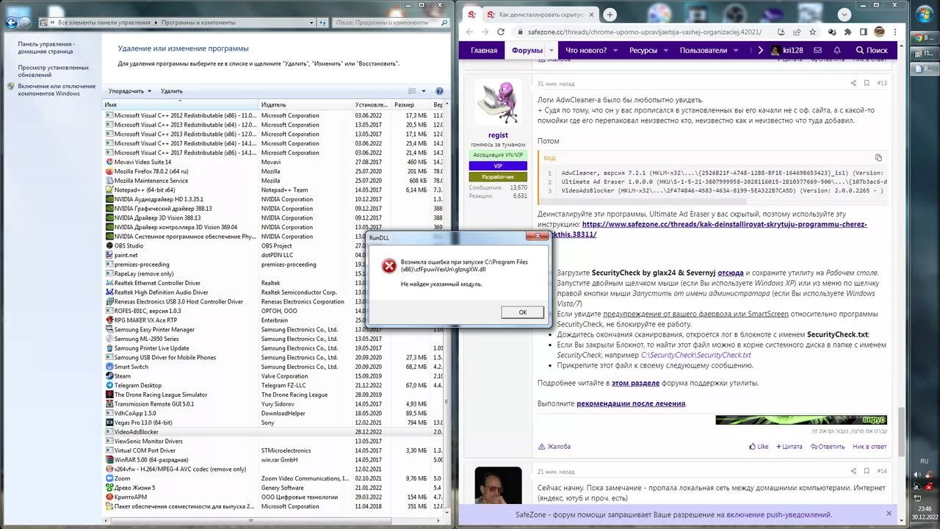Open Упорядочить dropdown menu
Screen dimensions: 940x529
pos(129,91)
